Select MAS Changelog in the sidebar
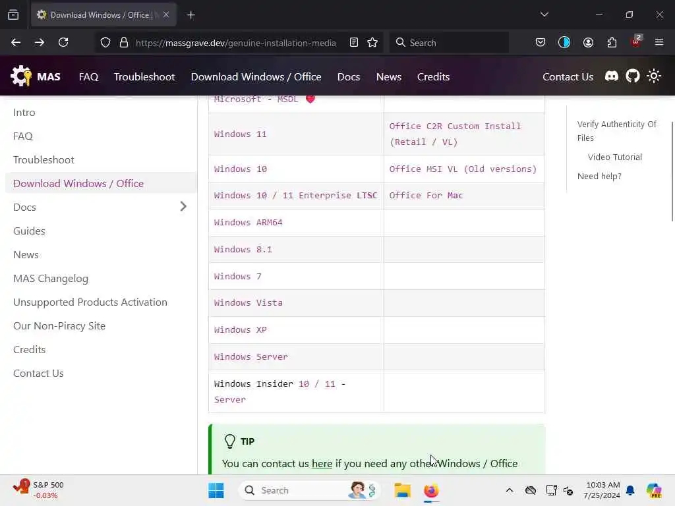 pyautogui.click(x=50, y=279)
